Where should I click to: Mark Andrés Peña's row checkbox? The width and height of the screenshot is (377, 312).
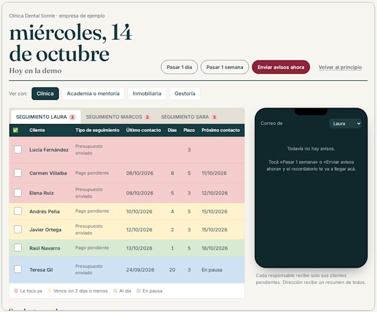(18, 211)
